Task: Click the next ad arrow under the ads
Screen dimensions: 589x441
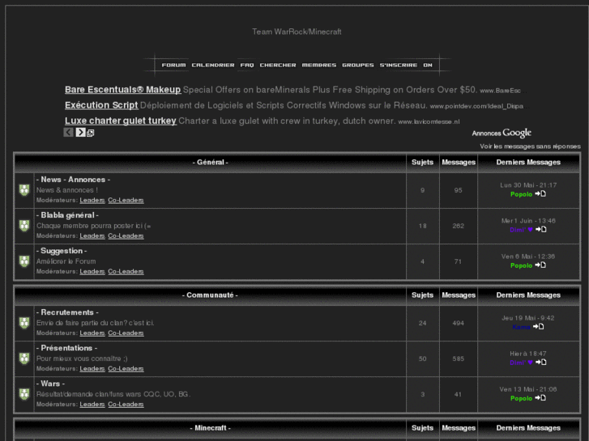Action: click(80, 133)
